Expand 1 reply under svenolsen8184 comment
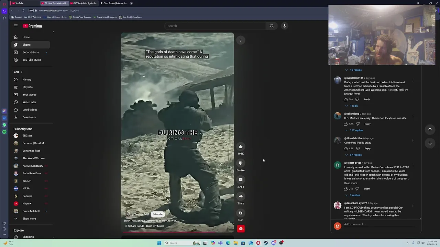Viewport: 440px width, 247px height. point(352,106)
